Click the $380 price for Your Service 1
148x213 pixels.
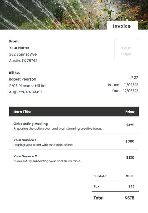click(x=130, y=141)
